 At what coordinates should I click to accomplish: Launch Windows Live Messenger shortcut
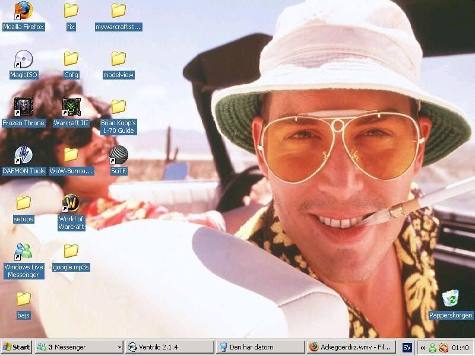click(x=23, y=260)
